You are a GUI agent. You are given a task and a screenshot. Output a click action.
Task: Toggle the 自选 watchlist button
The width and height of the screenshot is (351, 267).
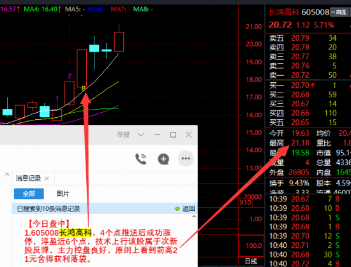click(x=339, y=12)
